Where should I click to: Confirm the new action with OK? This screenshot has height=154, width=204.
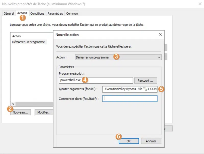coord(129,141)
